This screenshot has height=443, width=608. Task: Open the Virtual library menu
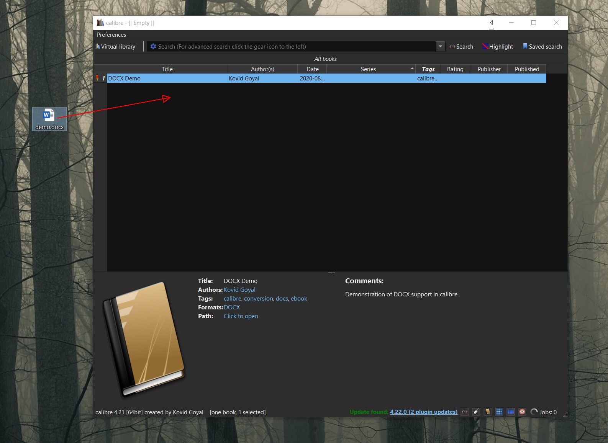pyautogui.click(x=115, y=47)
